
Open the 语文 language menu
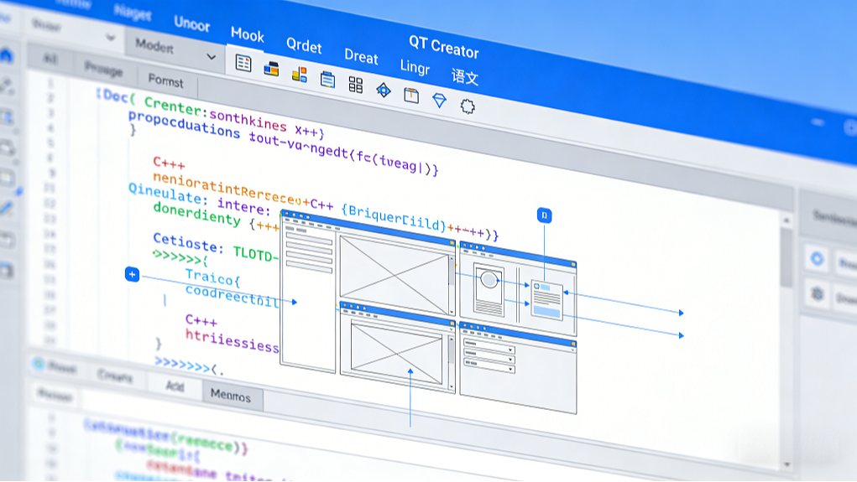(464, 76)
